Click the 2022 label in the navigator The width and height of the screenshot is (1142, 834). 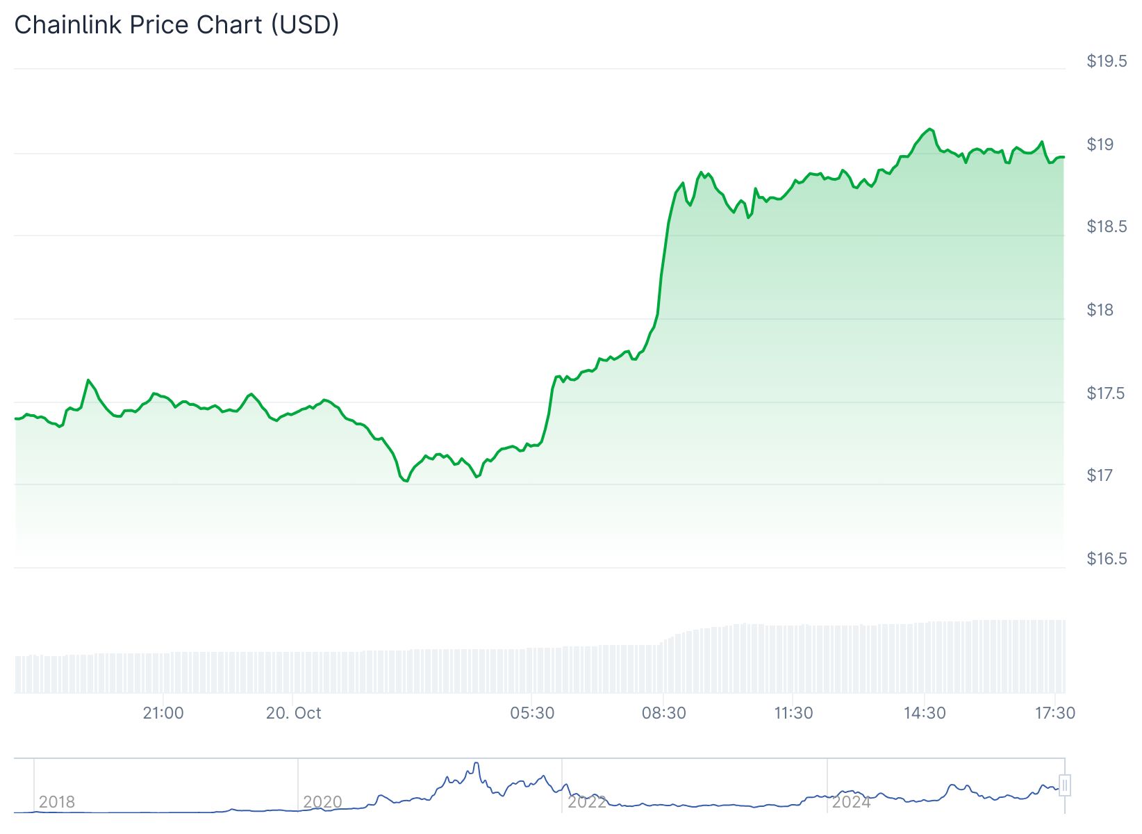click(587, 802)
